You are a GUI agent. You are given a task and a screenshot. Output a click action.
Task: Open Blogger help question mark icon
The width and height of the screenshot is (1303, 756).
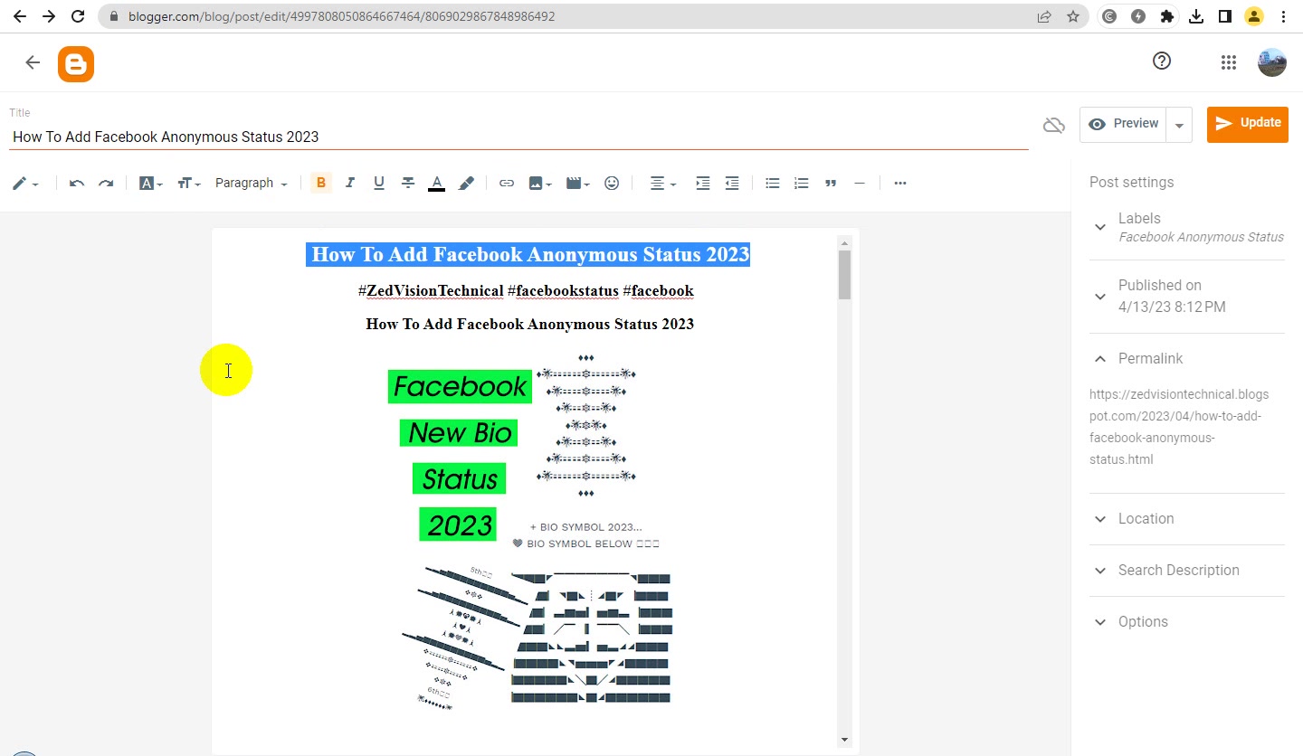pos(1162,61)
